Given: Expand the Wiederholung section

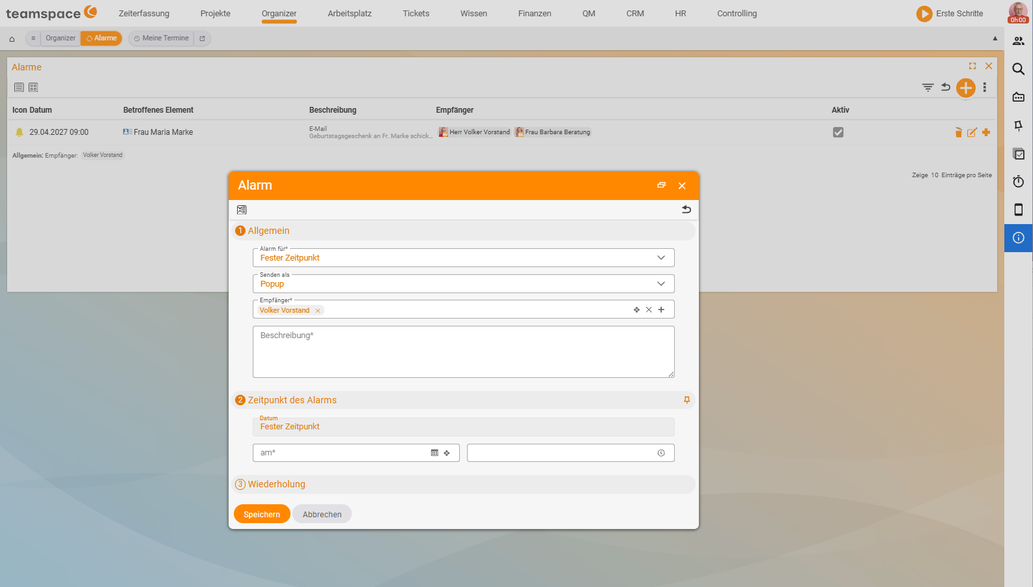Looking at the screenshot, I should coord(463,484).
